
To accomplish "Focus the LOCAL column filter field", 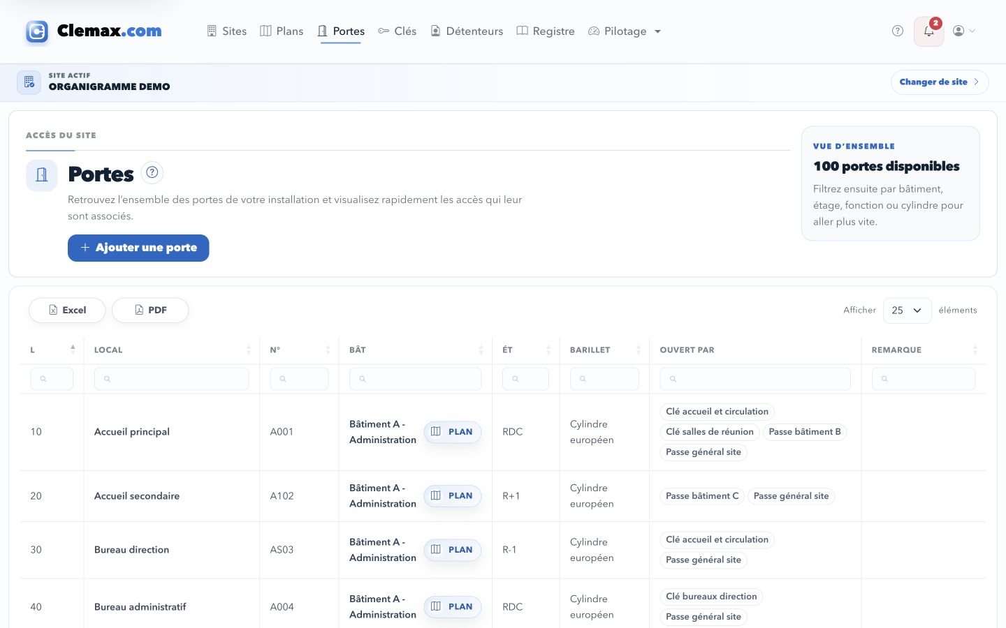I will pyautogui.click(x=171, y=379).
